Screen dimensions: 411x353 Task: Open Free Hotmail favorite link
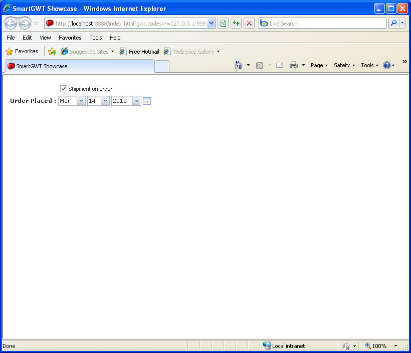[x=139, y=52]
